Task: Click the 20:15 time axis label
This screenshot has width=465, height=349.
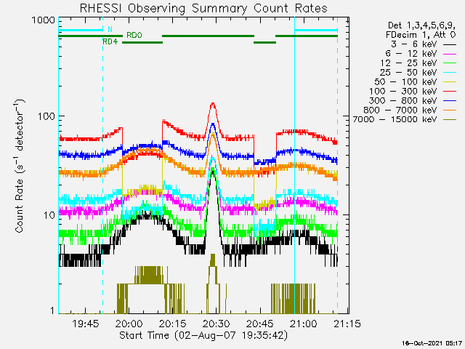Action: pos(173,324)
